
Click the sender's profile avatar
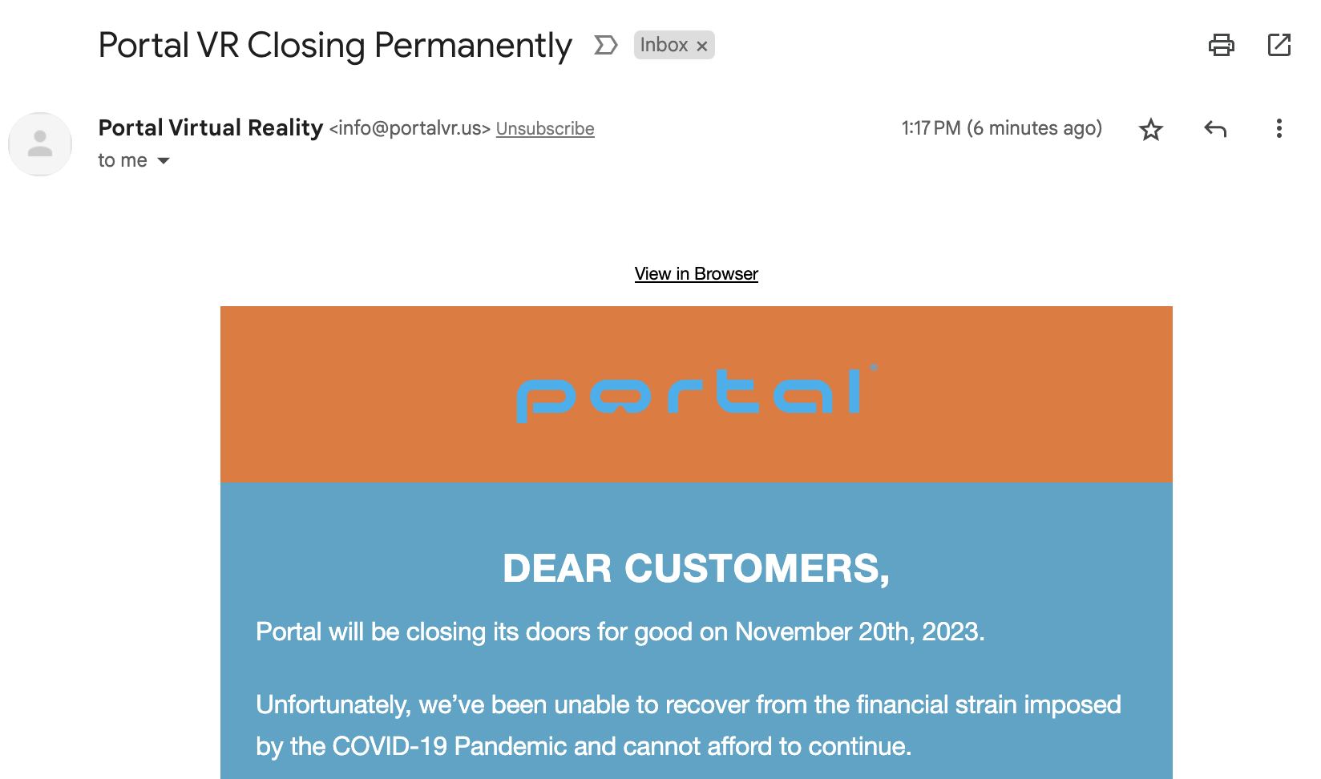click(40, 144)
